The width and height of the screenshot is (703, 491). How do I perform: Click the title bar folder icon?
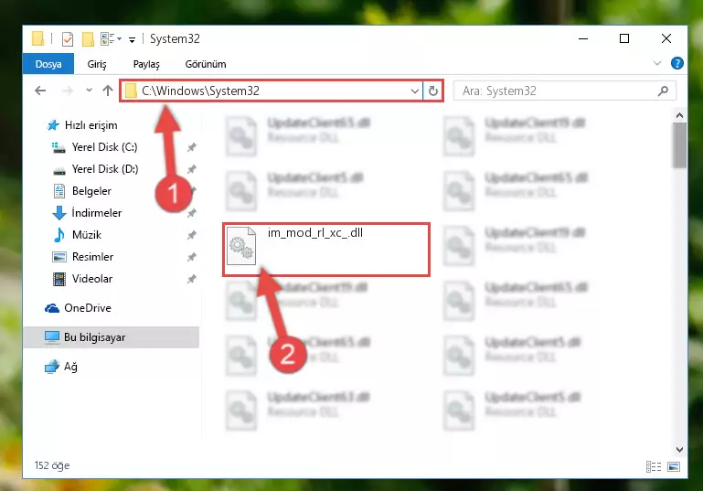tap(38, 39)
